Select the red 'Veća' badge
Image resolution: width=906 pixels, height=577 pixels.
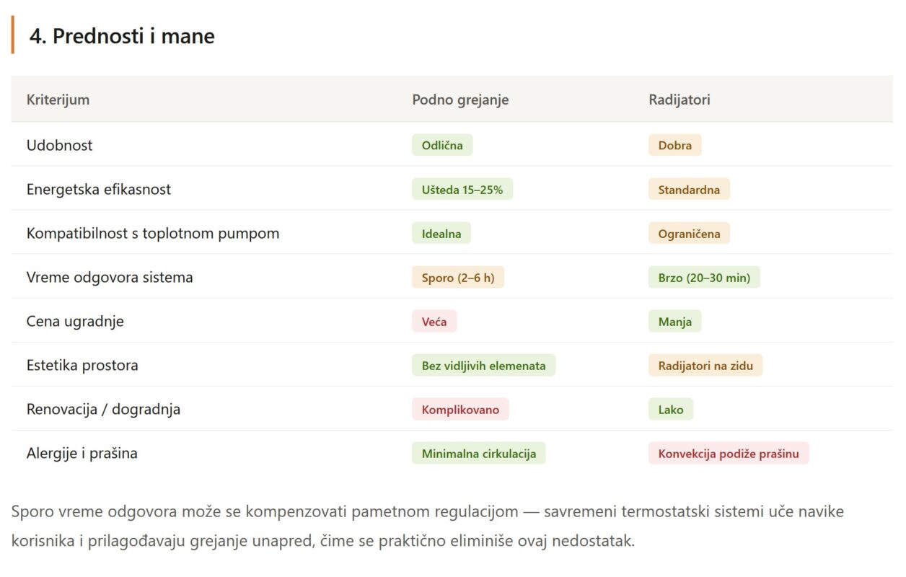click(434, 322)
